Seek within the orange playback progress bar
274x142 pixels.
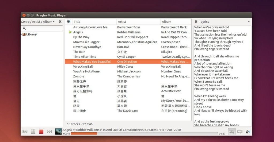click(x=144, y=134)
